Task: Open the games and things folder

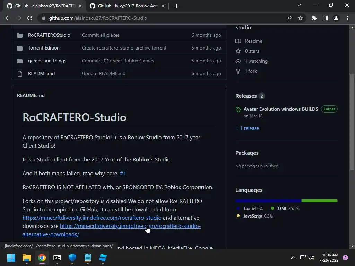Action: coord(47,61)
